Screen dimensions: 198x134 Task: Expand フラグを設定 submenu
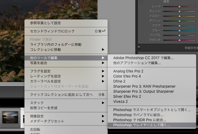(x=66, y=71)
